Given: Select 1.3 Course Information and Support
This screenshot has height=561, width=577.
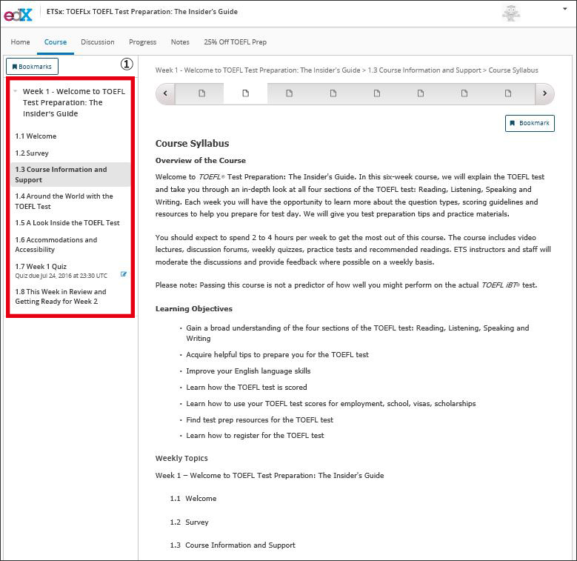Looking at the screenshot, I should coord(70,174).
